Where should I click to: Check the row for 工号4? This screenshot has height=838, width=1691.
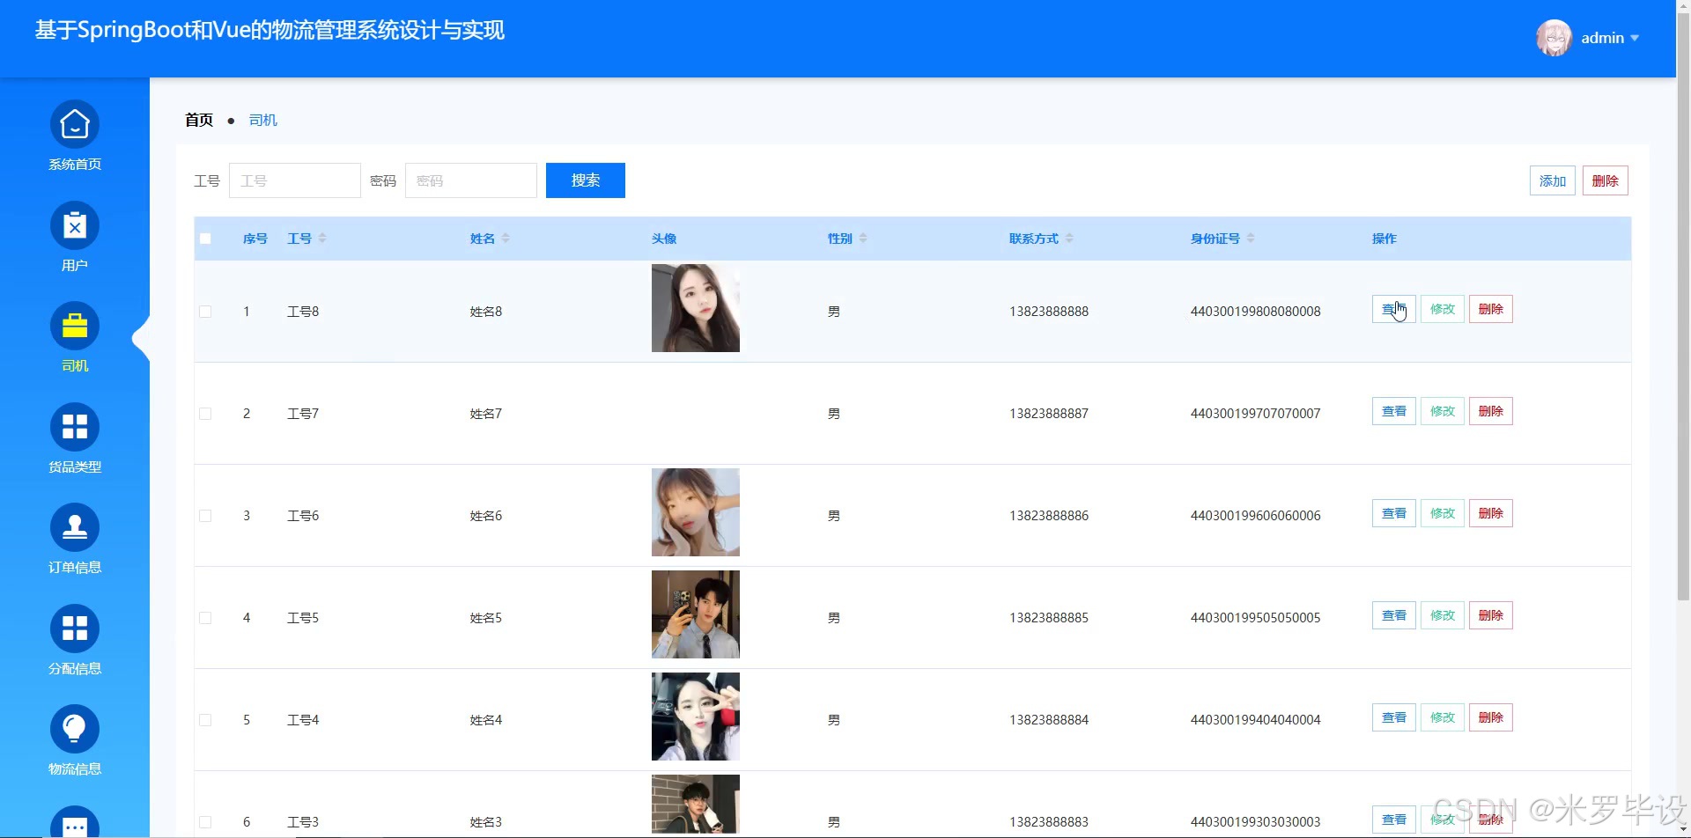(x=205, y=720)
